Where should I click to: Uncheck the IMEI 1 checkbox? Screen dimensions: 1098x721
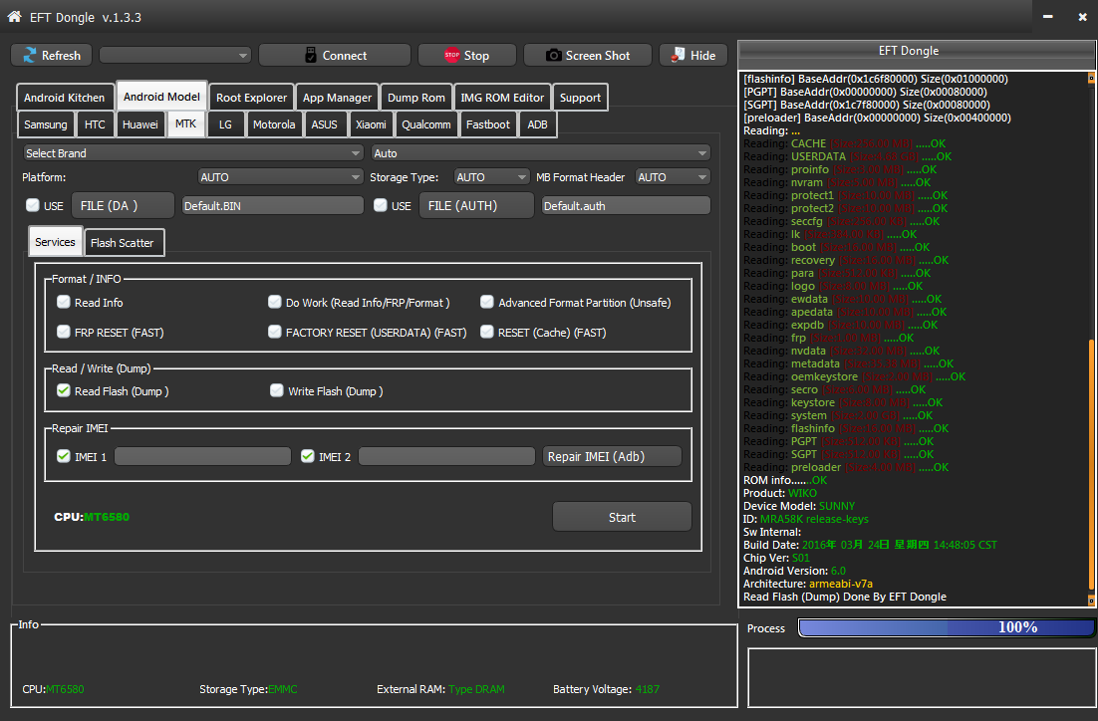click(x=64, y=456)
